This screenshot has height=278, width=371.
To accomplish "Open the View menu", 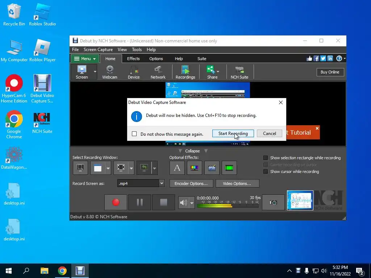I will [x=122, y=49].
